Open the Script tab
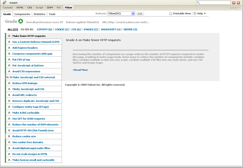243x168 pixels. point(39,7)
